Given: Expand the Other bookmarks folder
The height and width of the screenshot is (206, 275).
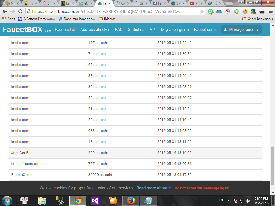Looking at the screenshot, I should [258, 19].
